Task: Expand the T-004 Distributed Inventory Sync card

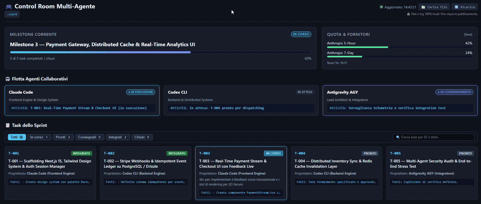Action: (x=336, y=173)
